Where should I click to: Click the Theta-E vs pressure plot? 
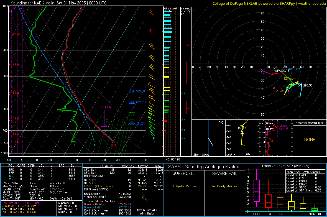pyautogui.click(x=242, y=138)
